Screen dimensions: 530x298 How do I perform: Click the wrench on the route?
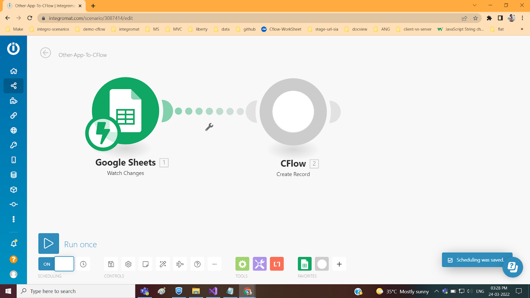pos(209,127)
